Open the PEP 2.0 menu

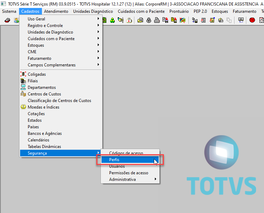click(x=200, y=11)
